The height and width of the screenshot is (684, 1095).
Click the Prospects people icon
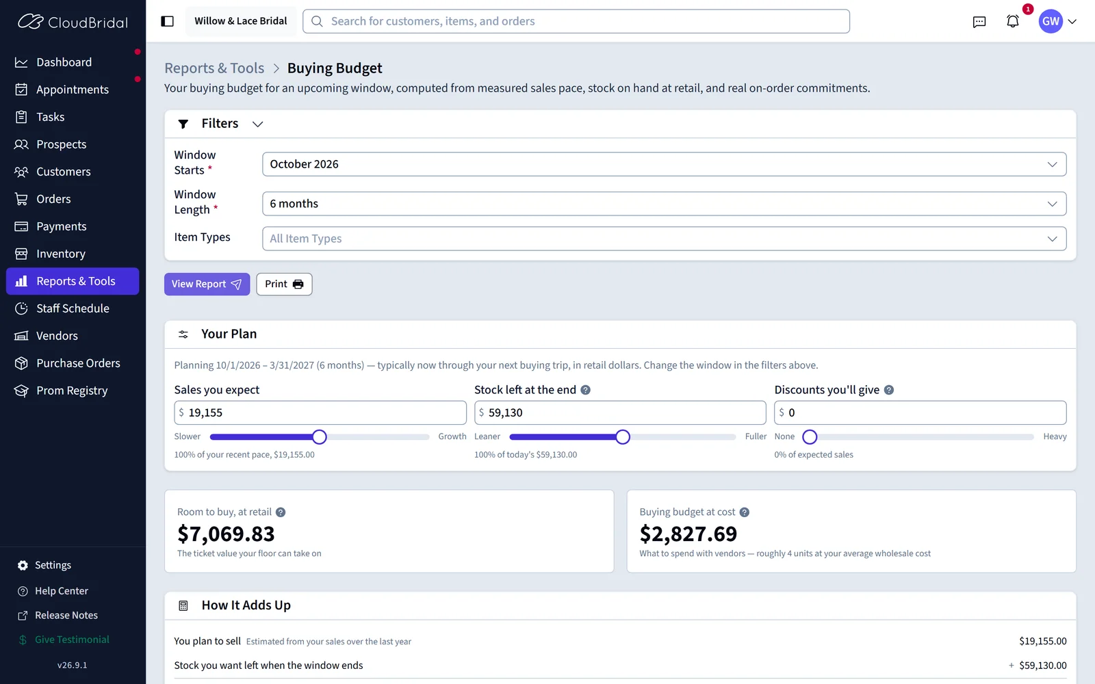pos(21,144)
